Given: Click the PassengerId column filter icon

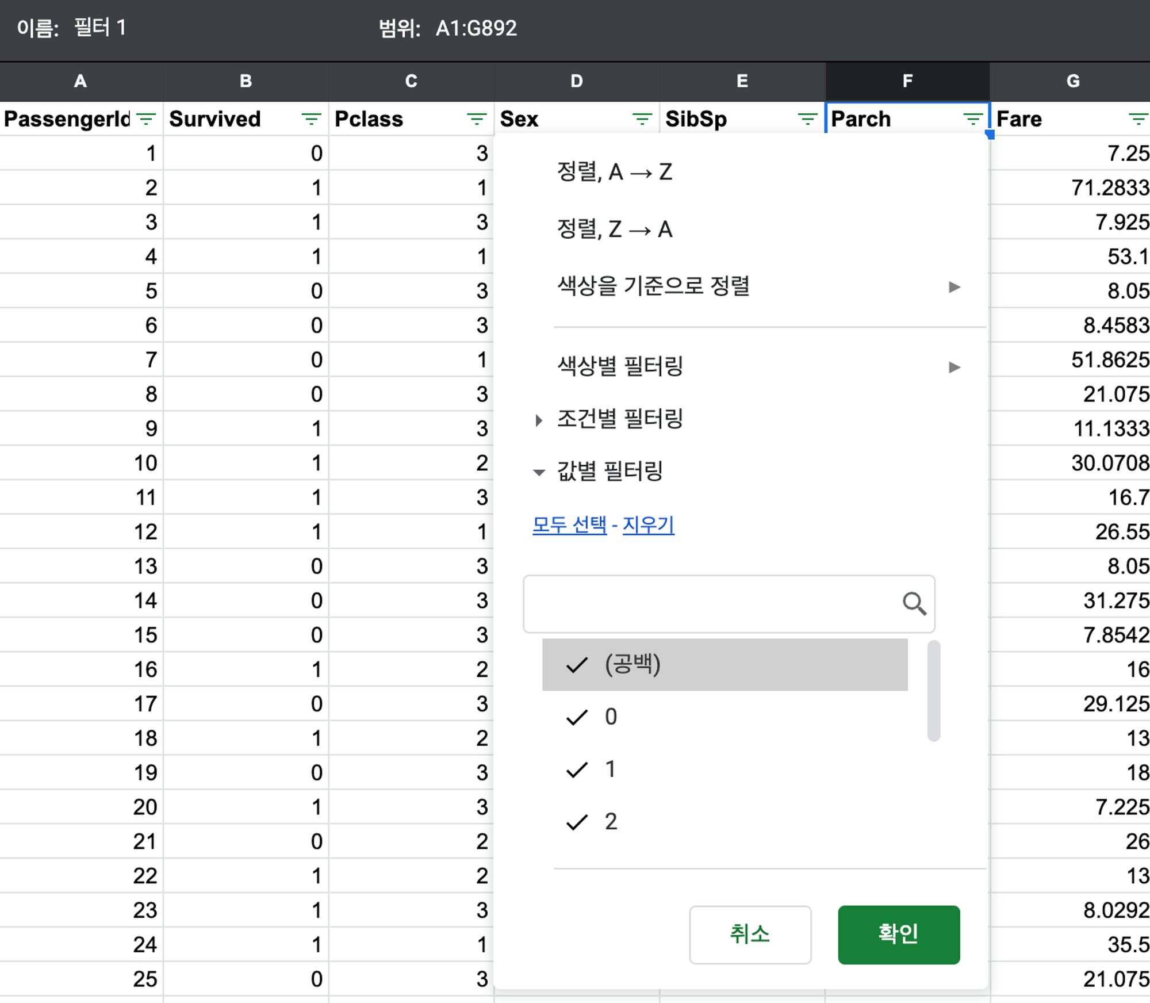Looking at the screenshot, I should click(x=147, y=119).
